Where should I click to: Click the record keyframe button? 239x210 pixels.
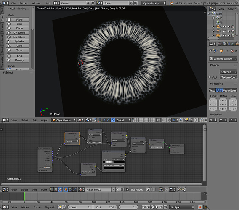[x=200, y=207]
